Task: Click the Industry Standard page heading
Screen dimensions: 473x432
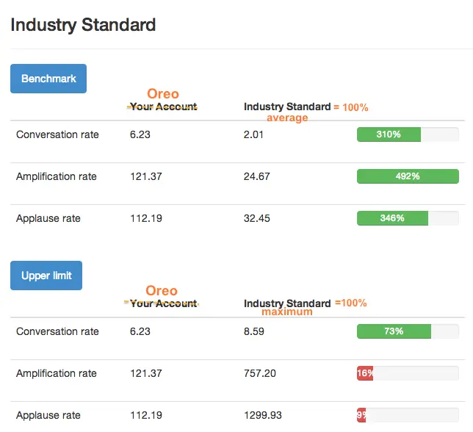Action: [83, 24]
